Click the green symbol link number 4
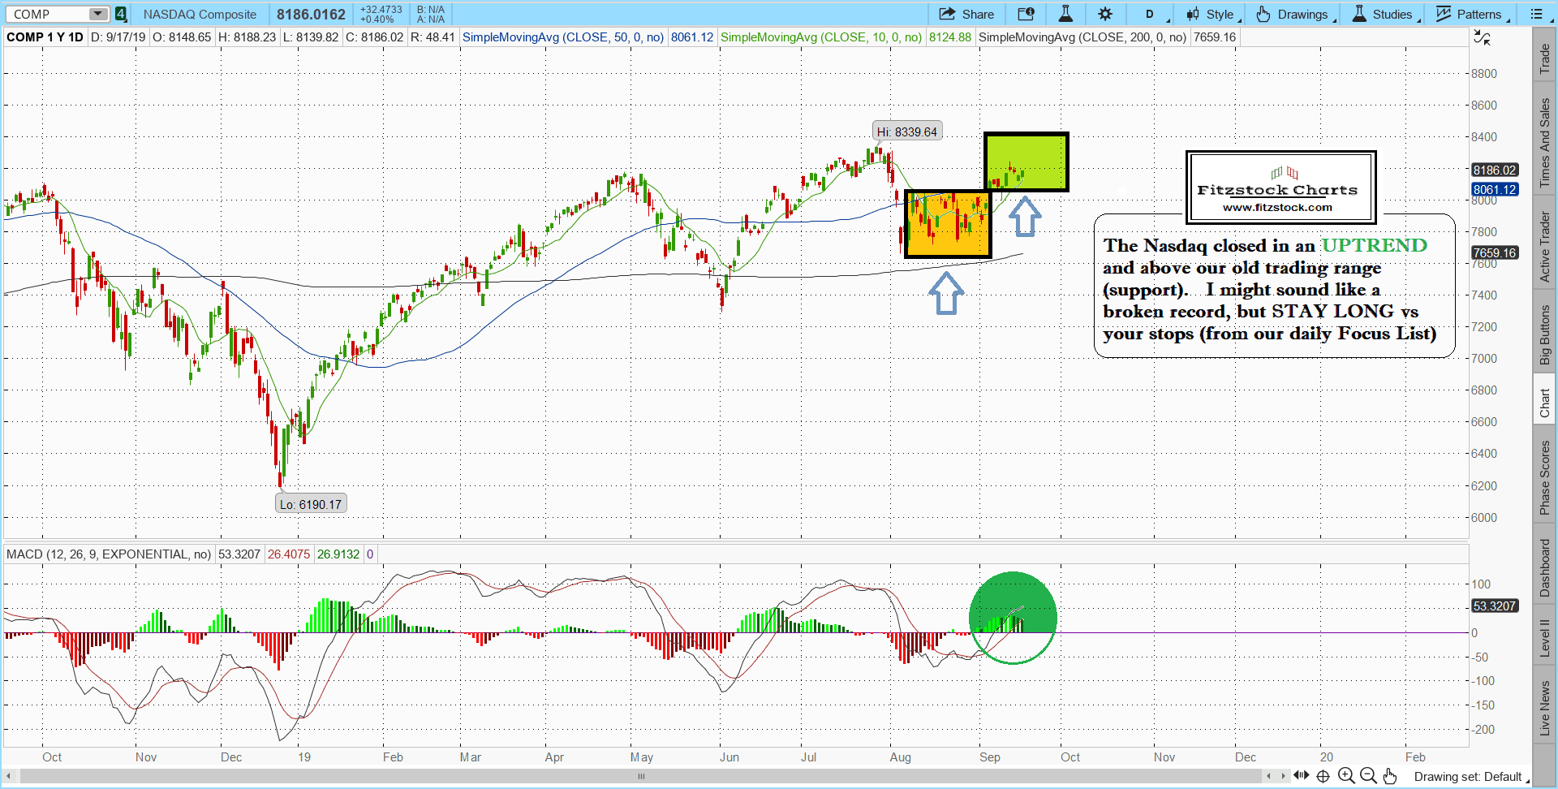 (x=120, y=14)
